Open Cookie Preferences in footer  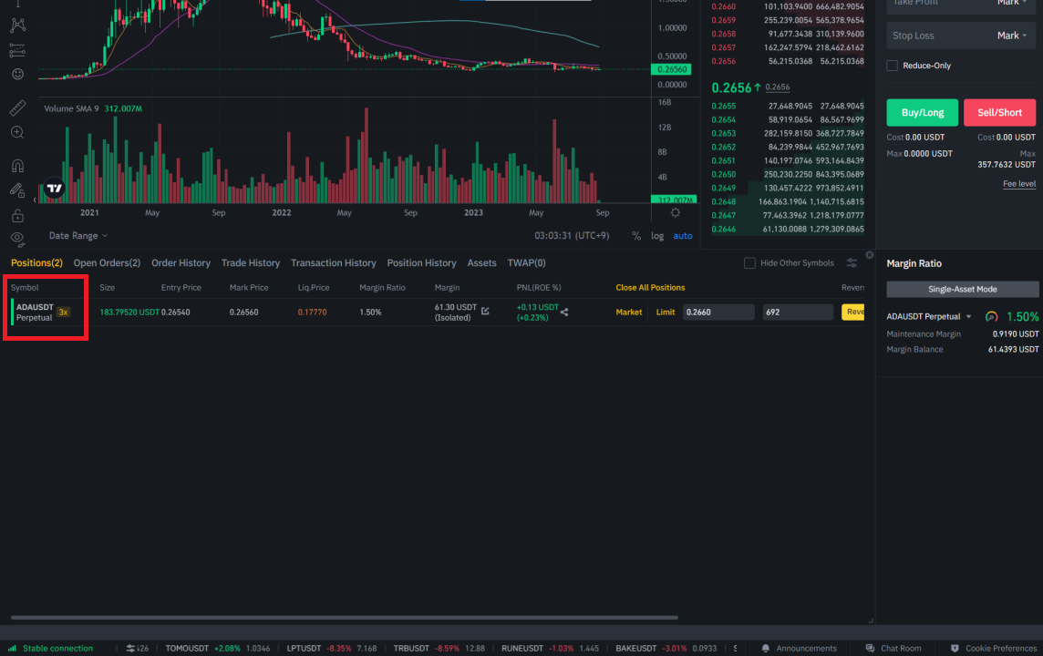point(993,648)
